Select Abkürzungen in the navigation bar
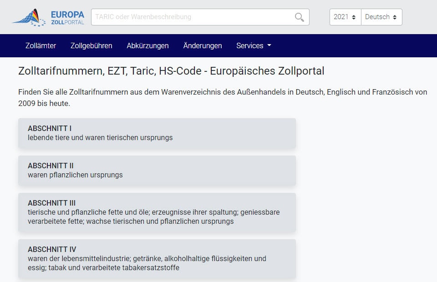This screenshot has height=282, width=437. [x=147, y=45]
